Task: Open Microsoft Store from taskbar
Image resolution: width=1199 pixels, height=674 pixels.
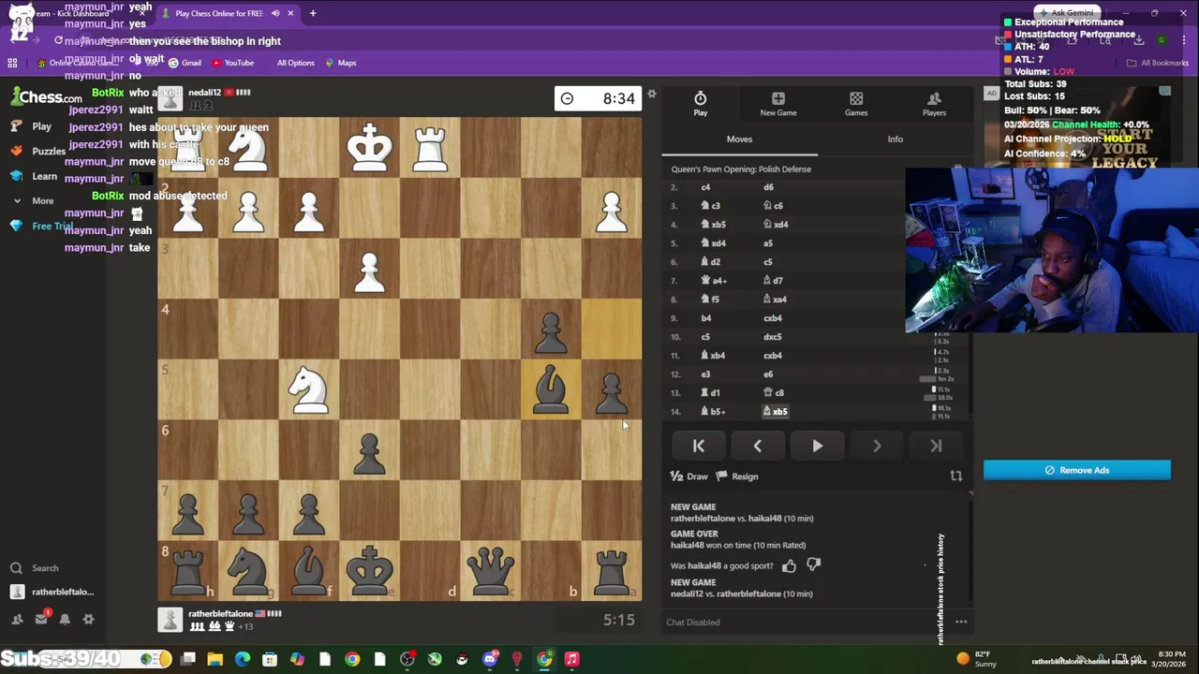Action: click(x=270, y=659)
